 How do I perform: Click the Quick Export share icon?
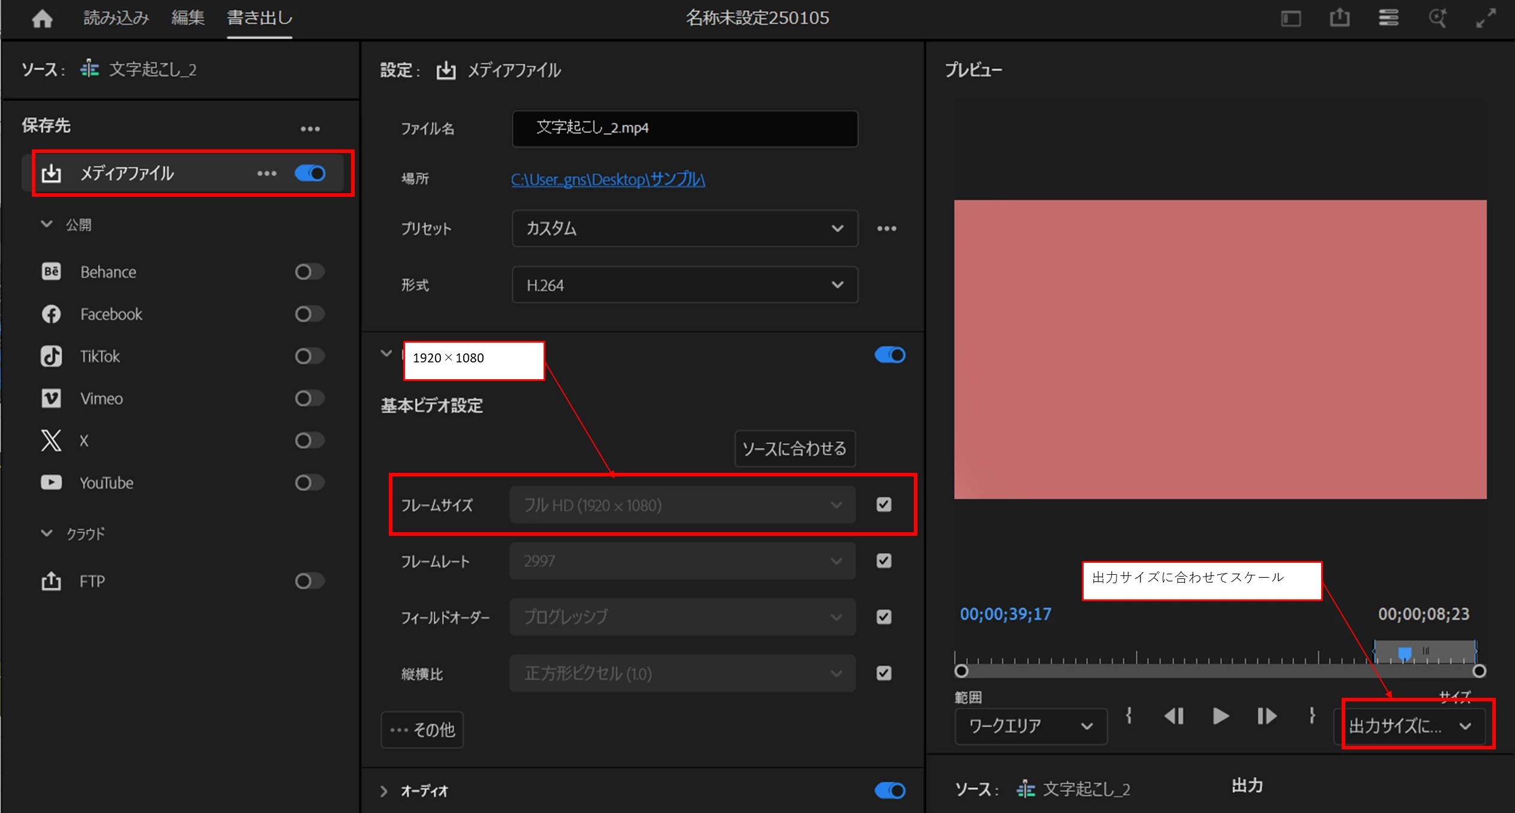1339,18
